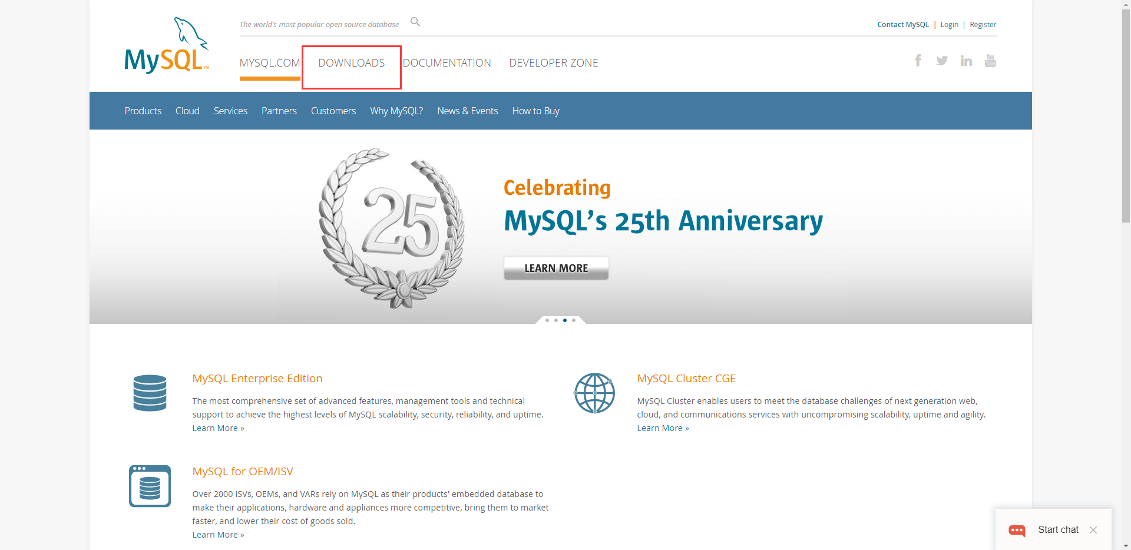Open the Products navigation menu
Image resolution: width=1131 pixels, height=550 pixels.
[143, 111]
